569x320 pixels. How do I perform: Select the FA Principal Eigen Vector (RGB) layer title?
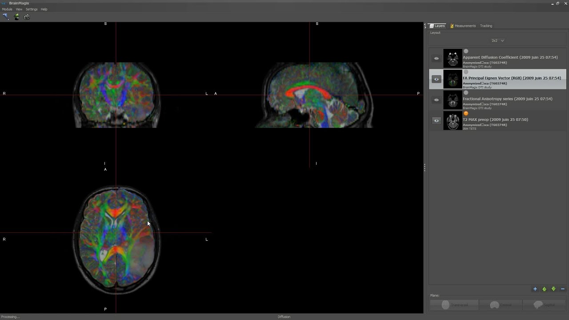tap(512, 78)
